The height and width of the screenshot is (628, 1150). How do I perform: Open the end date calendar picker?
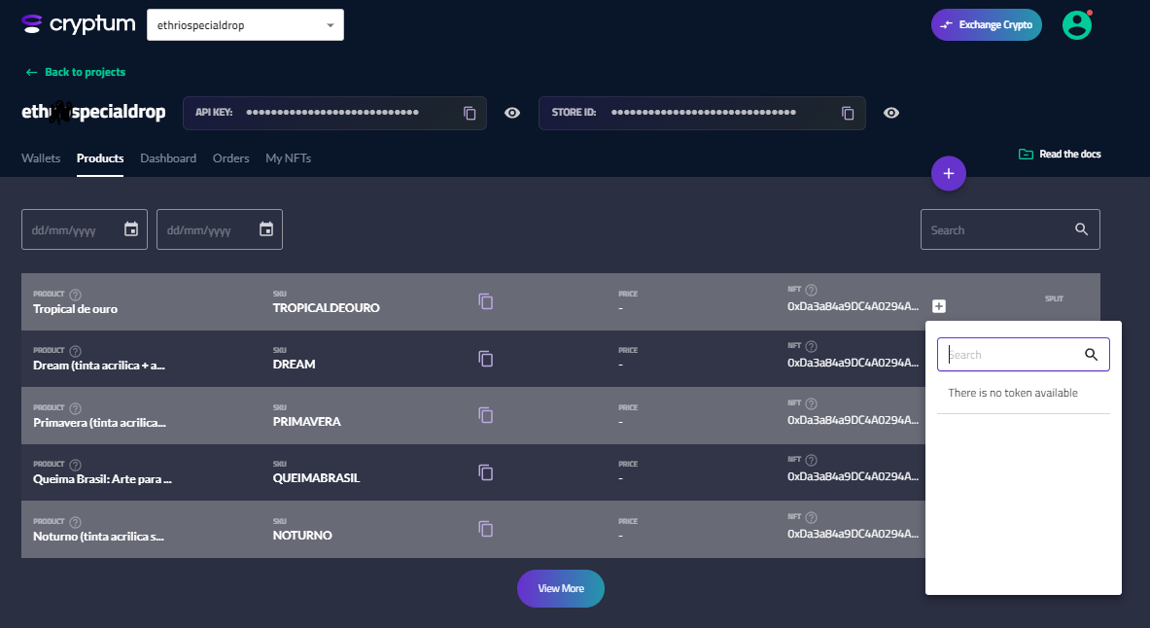pyautogui.click(x=266, y=229)
